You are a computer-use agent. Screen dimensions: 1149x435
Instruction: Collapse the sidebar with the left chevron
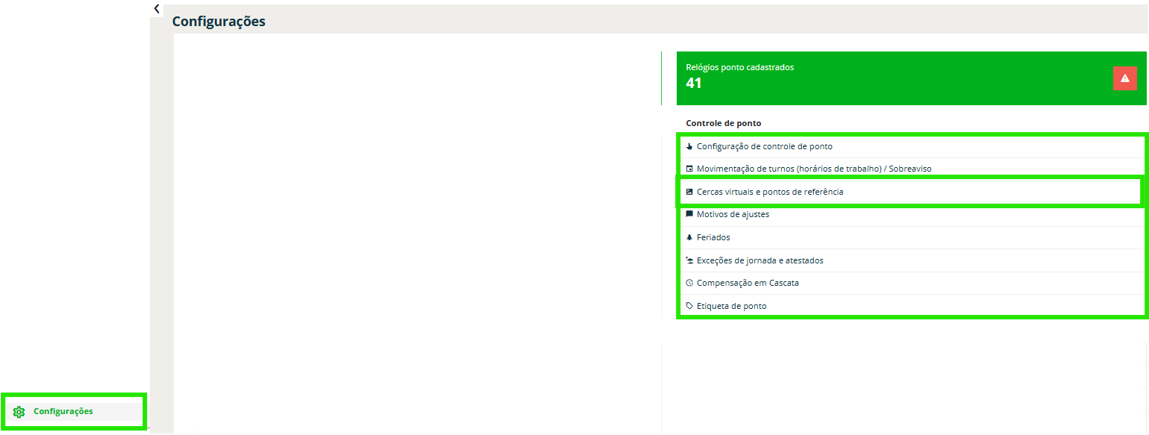click(157, 9)
